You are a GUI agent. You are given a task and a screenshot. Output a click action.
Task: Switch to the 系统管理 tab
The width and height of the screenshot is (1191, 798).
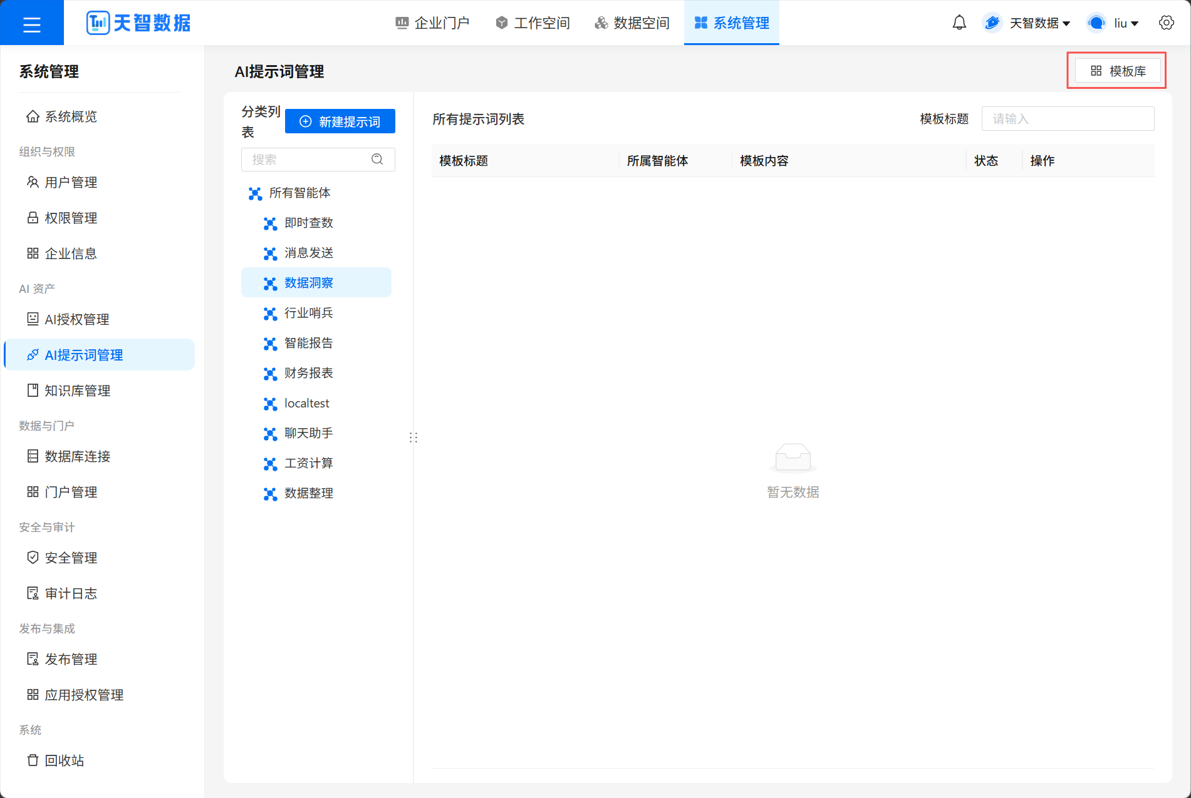coord(732,23)
